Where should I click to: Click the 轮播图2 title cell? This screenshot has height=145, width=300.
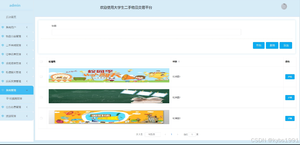point(176,98)
